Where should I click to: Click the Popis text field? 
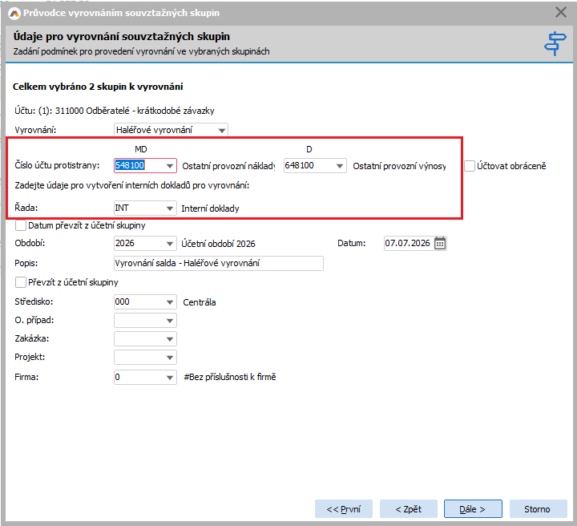pos(219,264)
